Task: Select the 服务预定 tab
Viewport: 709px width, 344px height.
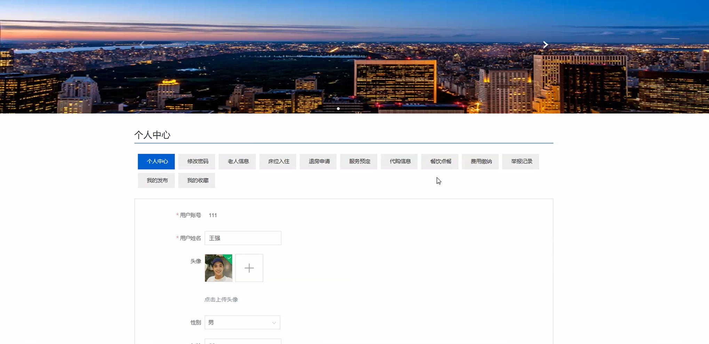Action: coord(359,162)
